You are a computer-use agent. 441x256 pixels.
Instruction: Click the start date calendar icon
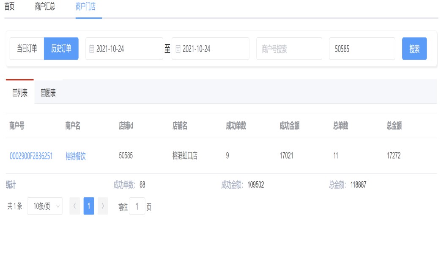(x=92, y=49)
